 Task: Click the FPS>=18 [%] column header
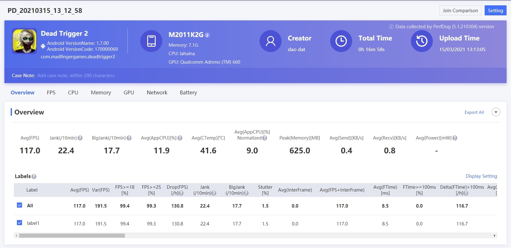[125, 190]
